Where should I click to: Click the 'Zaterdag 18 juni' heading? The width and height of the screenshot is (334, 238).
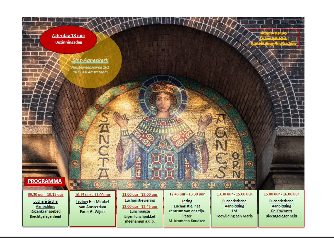[68, 36]
